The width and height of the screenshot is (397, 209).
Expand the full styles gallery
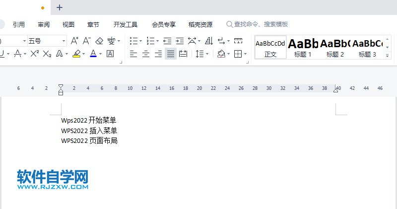coord(387,56)
